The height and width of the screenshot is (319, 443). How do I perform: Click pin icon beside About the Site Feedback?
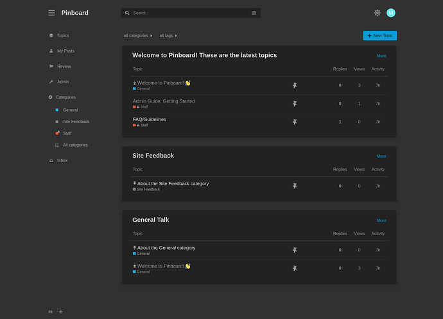coord(295,186)
